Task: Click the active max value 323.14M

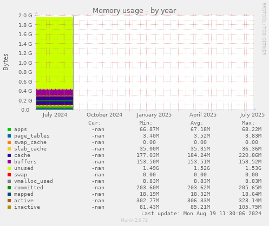Action: [250, 201]
